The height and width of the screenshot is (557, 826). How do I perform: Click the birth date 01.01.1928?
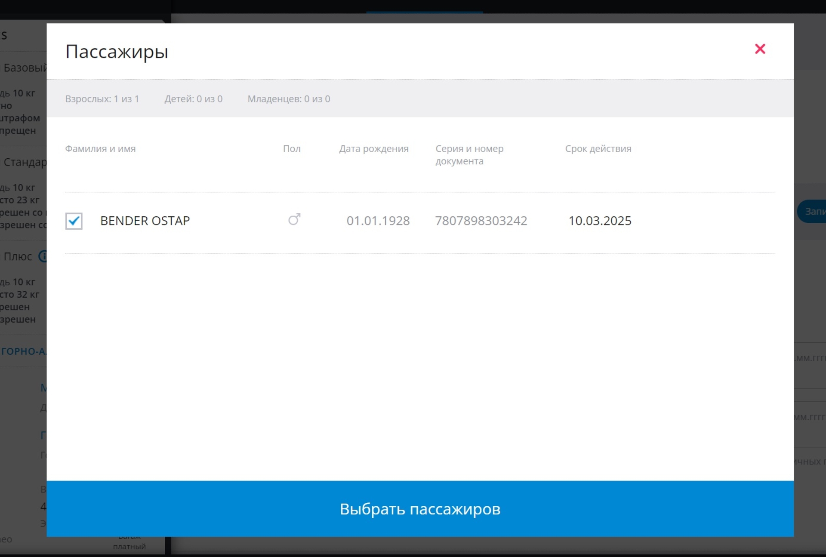point(378,221)
